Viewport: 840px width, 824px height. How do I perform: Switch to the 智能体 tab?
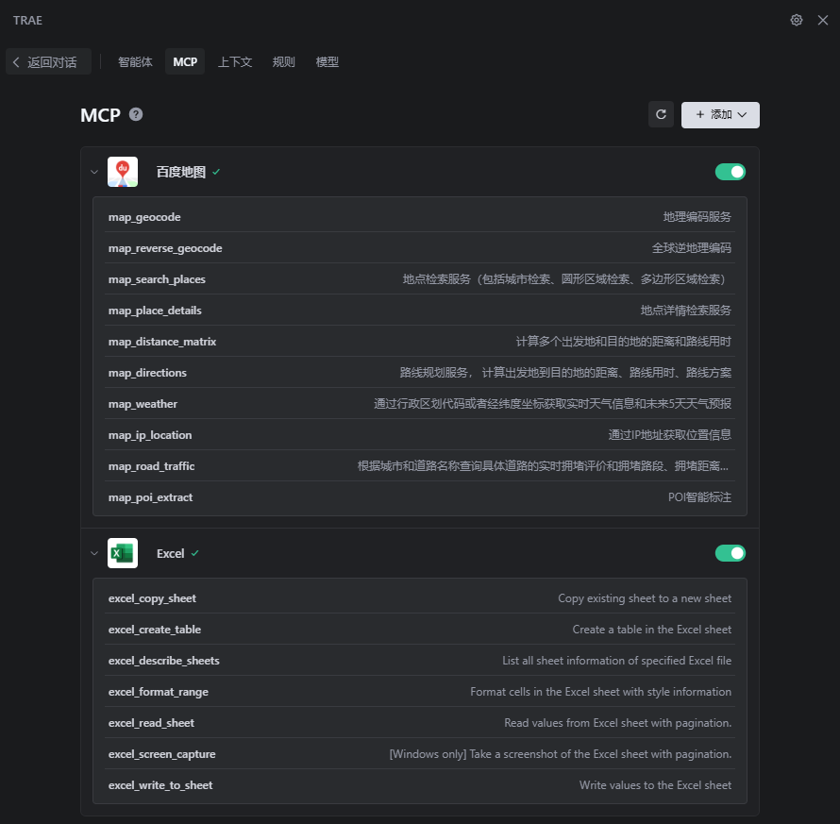[x=135, y=62]
